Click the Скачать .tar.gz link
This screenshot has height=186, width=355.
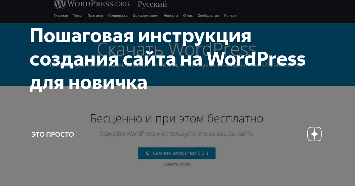pos(177,164)
